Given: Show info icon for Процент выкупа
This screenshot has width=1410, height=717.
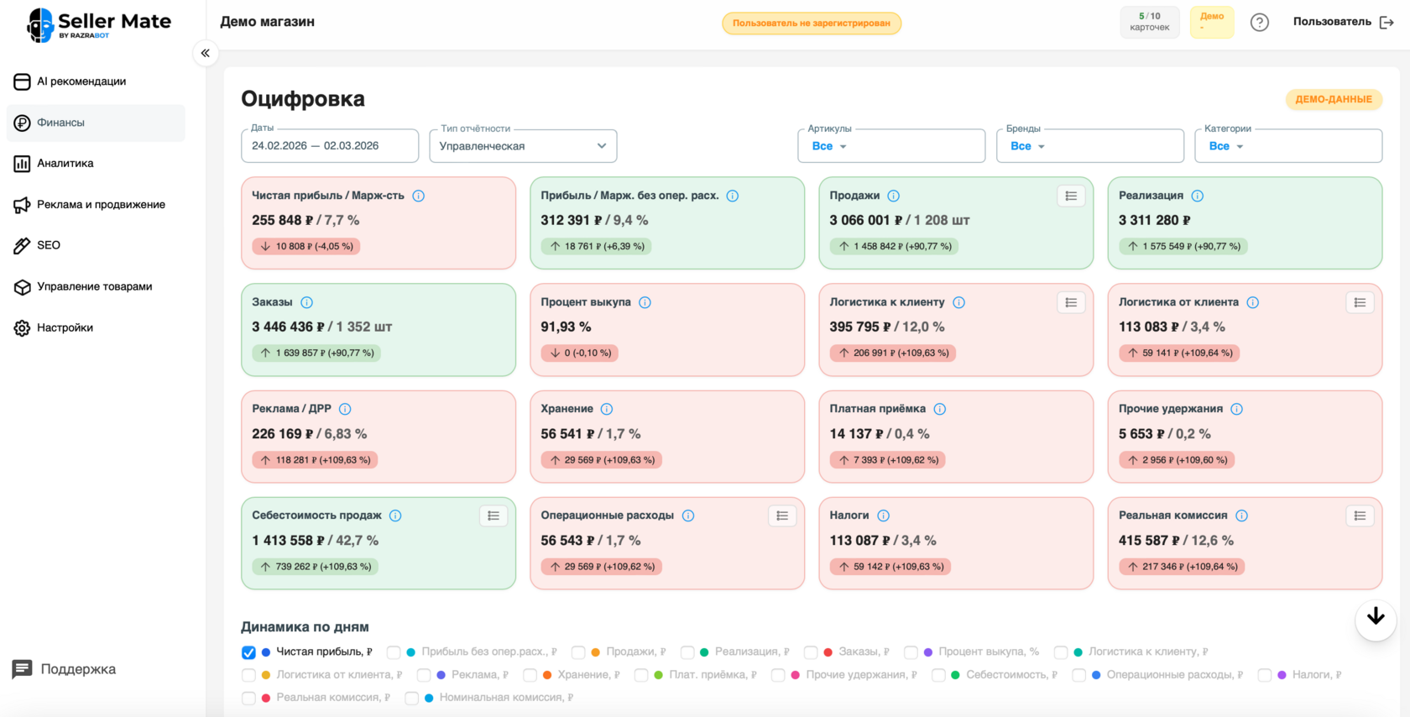Looking at the screenshot, I should click(645, 302).
